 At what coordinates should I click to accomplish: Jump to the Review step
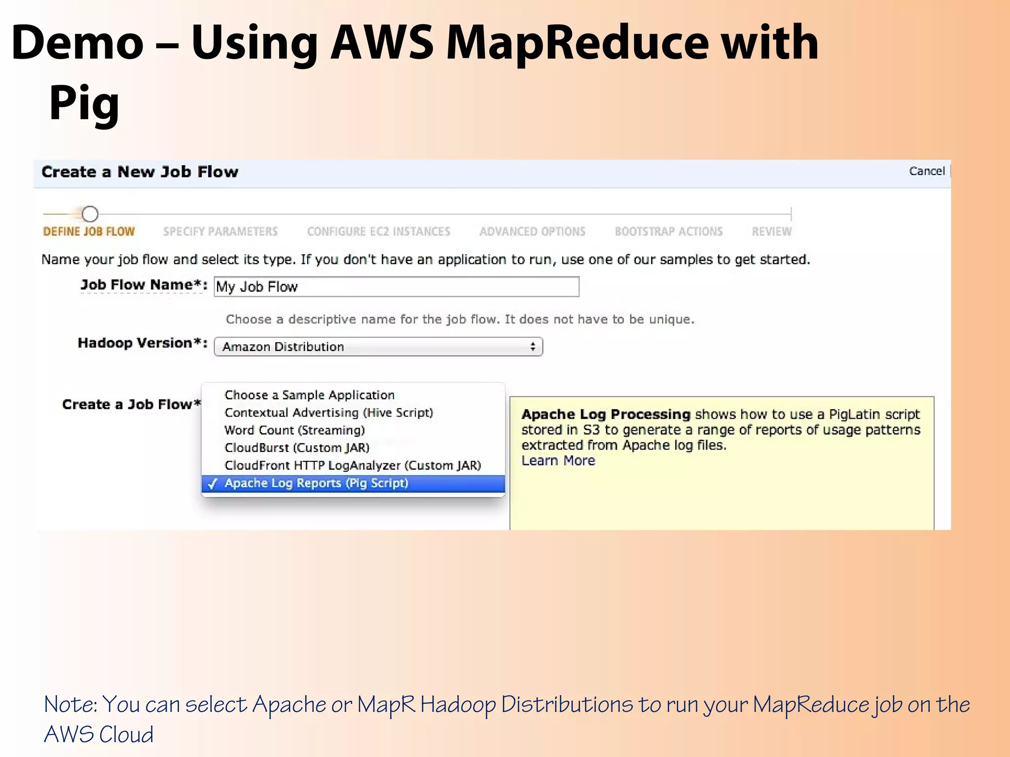(x=772, y=231)
